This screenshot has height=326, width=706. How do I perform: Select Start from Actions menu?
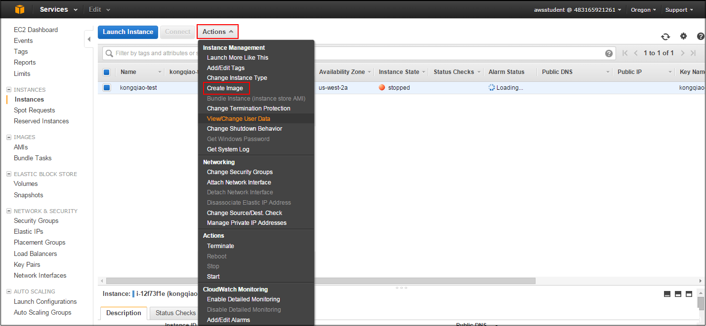213,277
